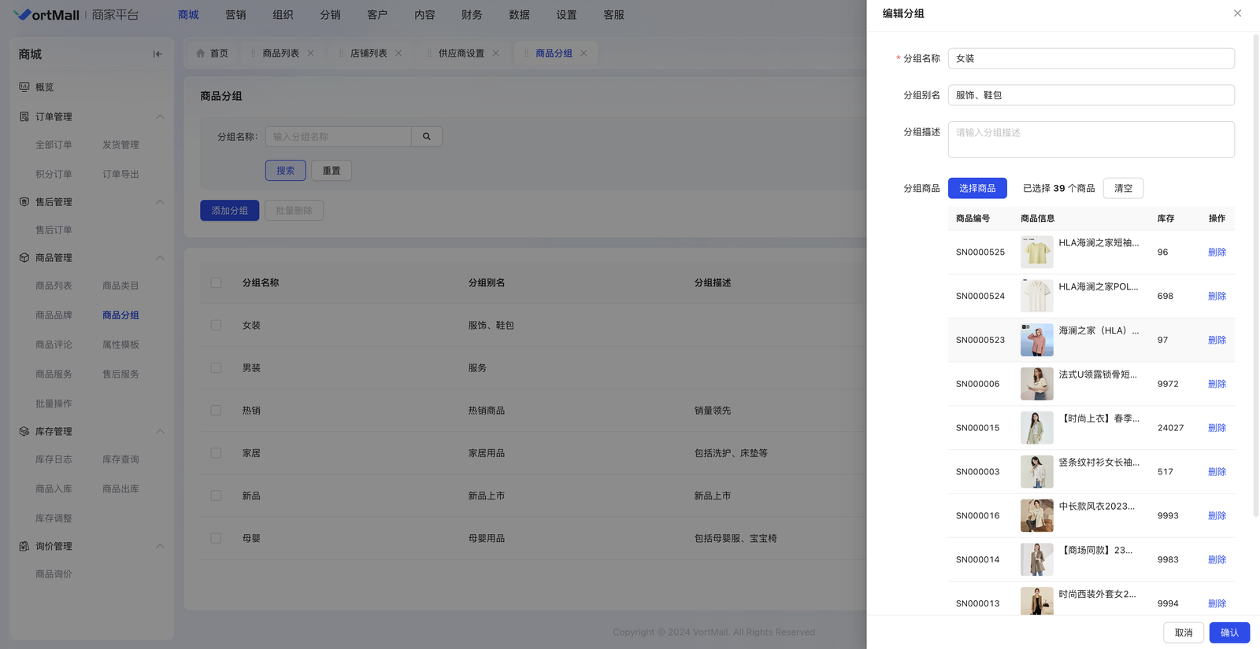Switch to the 供应商设置 tab
Image resolution: width=1260 pixels, height=649 pixels.
(x=461, y=53)
